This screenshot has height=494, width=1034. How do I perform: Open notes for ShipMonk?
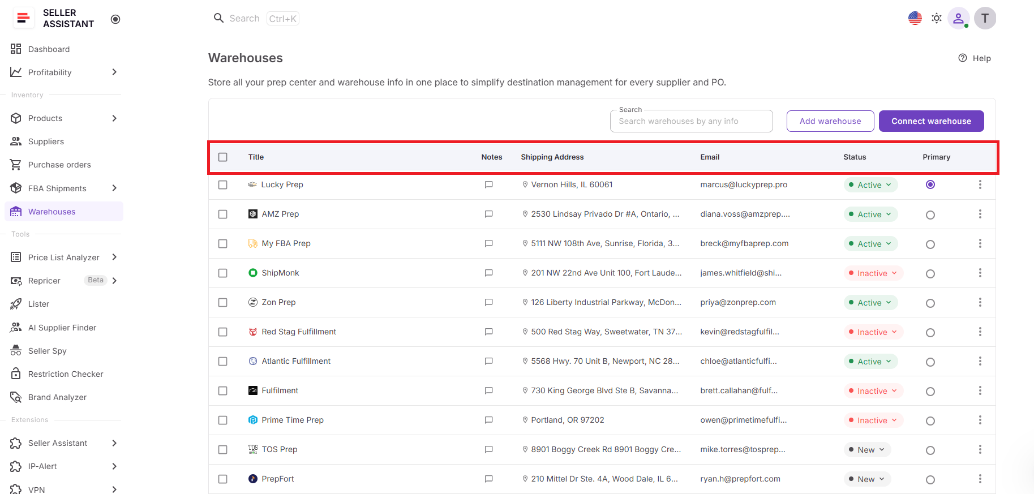(489, 273)
